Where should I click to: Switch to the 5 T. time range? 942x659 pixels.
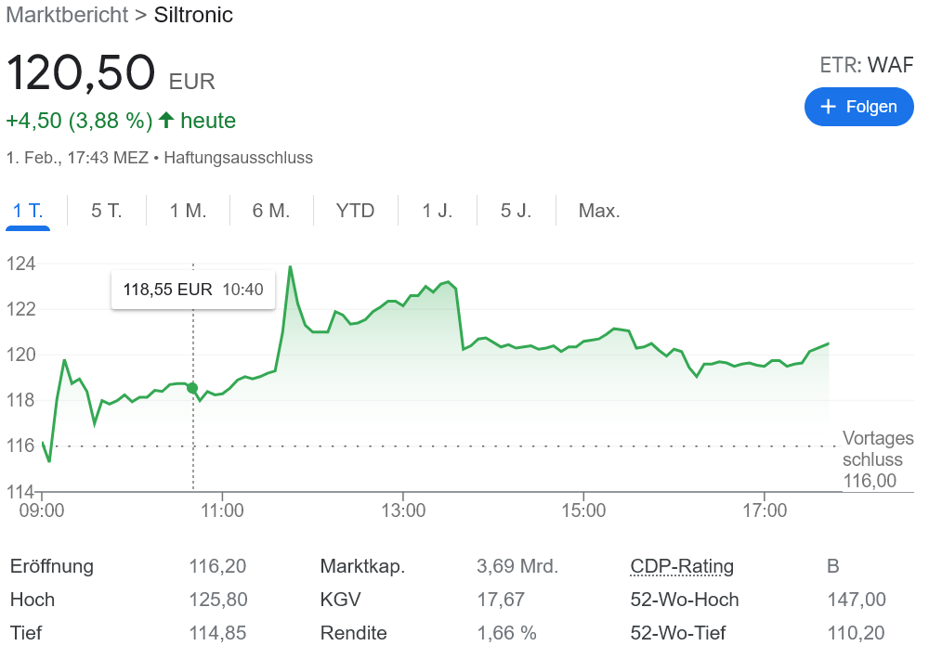pos(106,211)
